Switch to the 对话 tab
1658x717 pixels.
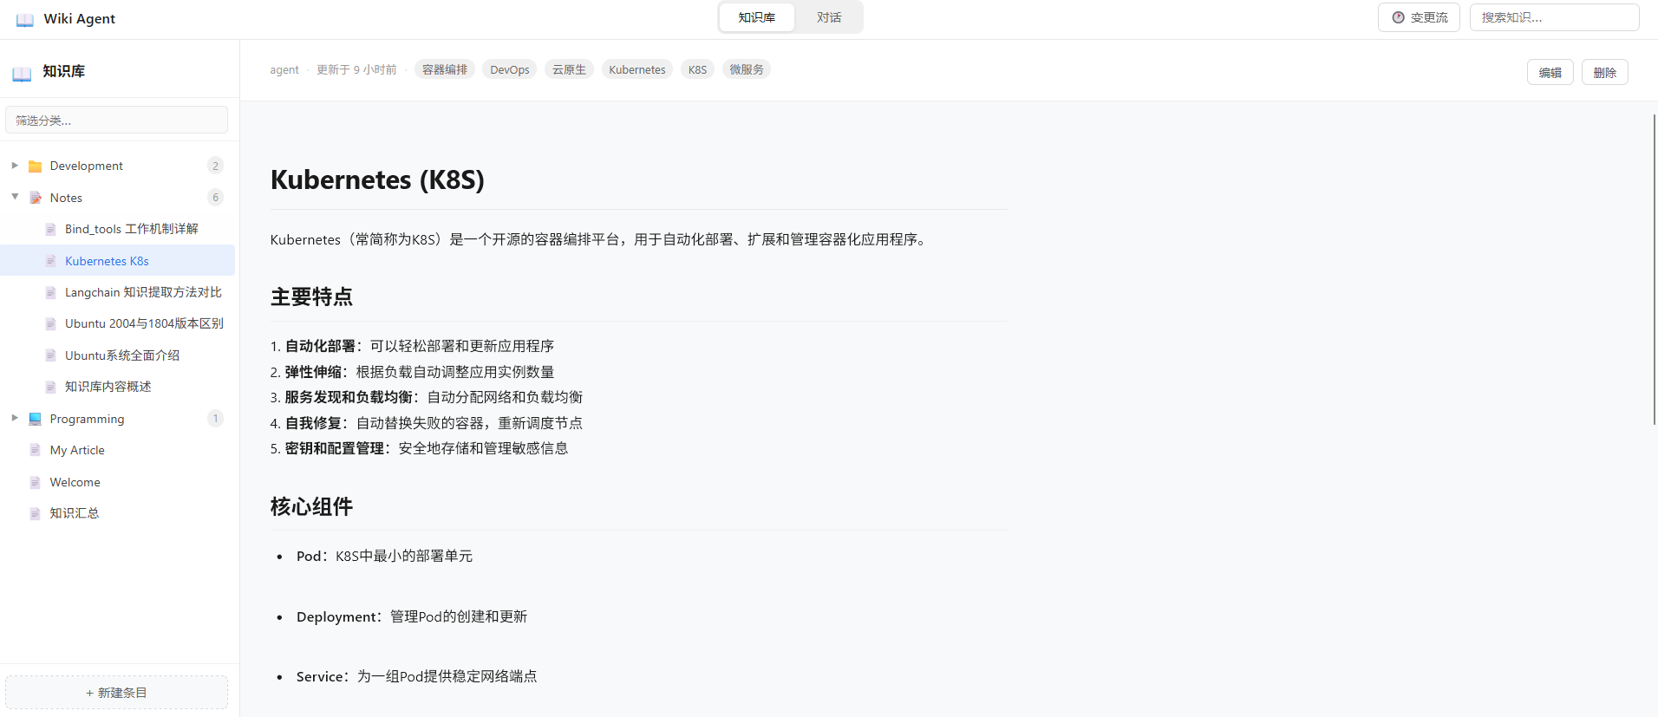coord(829,17)
